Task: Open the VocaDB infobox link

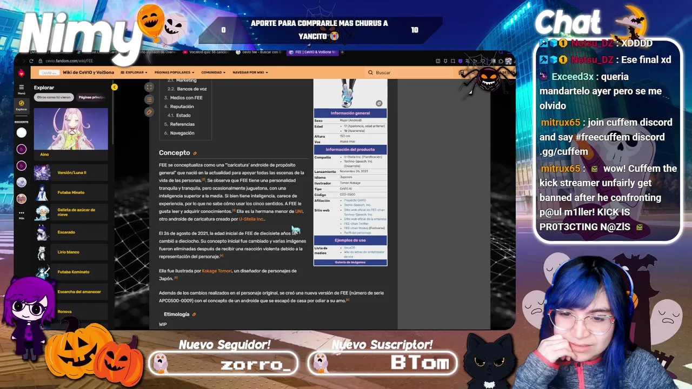Action: click(349, 247)
